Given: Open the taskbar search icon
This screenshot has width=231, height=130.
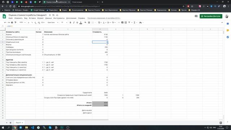Looking at the screenshot, I should (9, 127).
